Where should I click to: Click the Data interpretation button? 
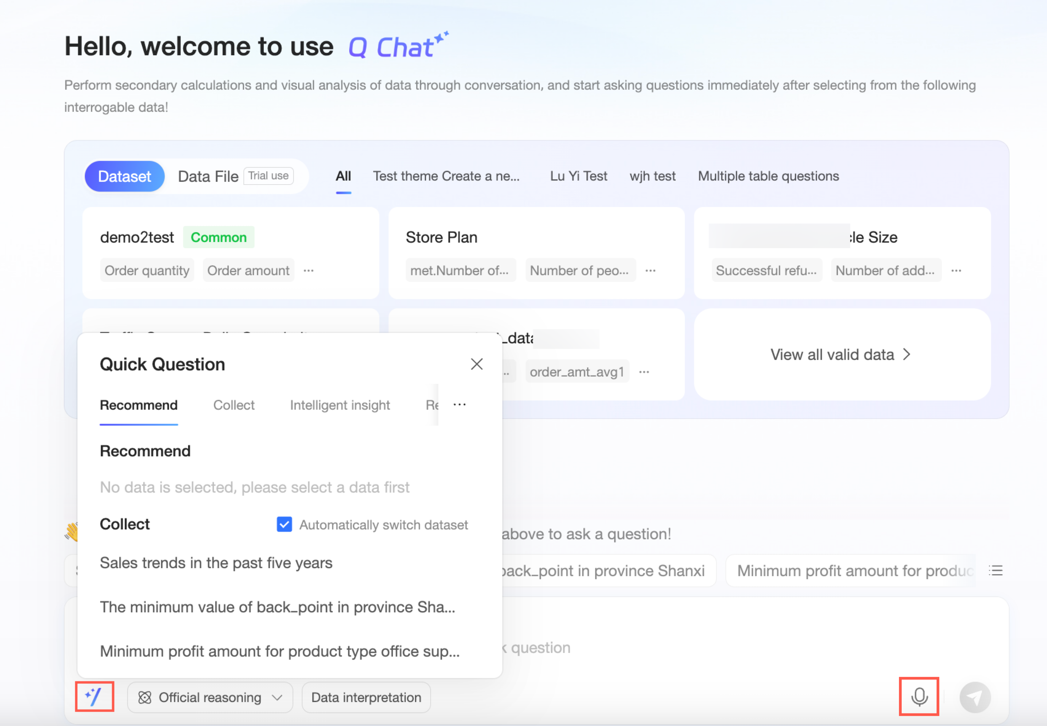(x=366, y=697)
